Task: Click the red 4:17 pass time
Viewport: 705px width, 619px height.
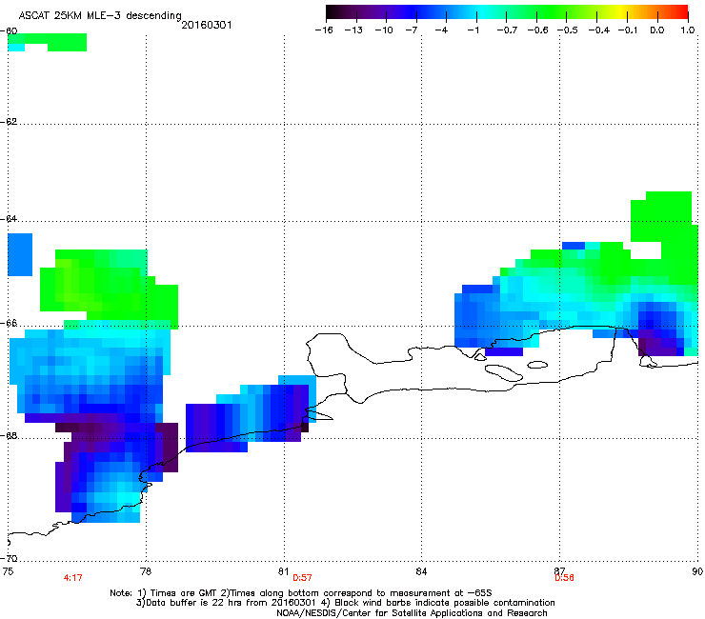Action: click(x=72, y=578)
